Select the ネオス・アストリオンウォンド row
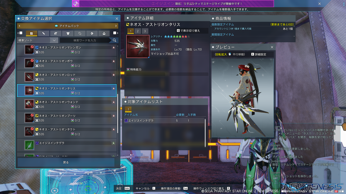Image resolution: width=346 pixels, height=194 pixels. tap(67, 104)
